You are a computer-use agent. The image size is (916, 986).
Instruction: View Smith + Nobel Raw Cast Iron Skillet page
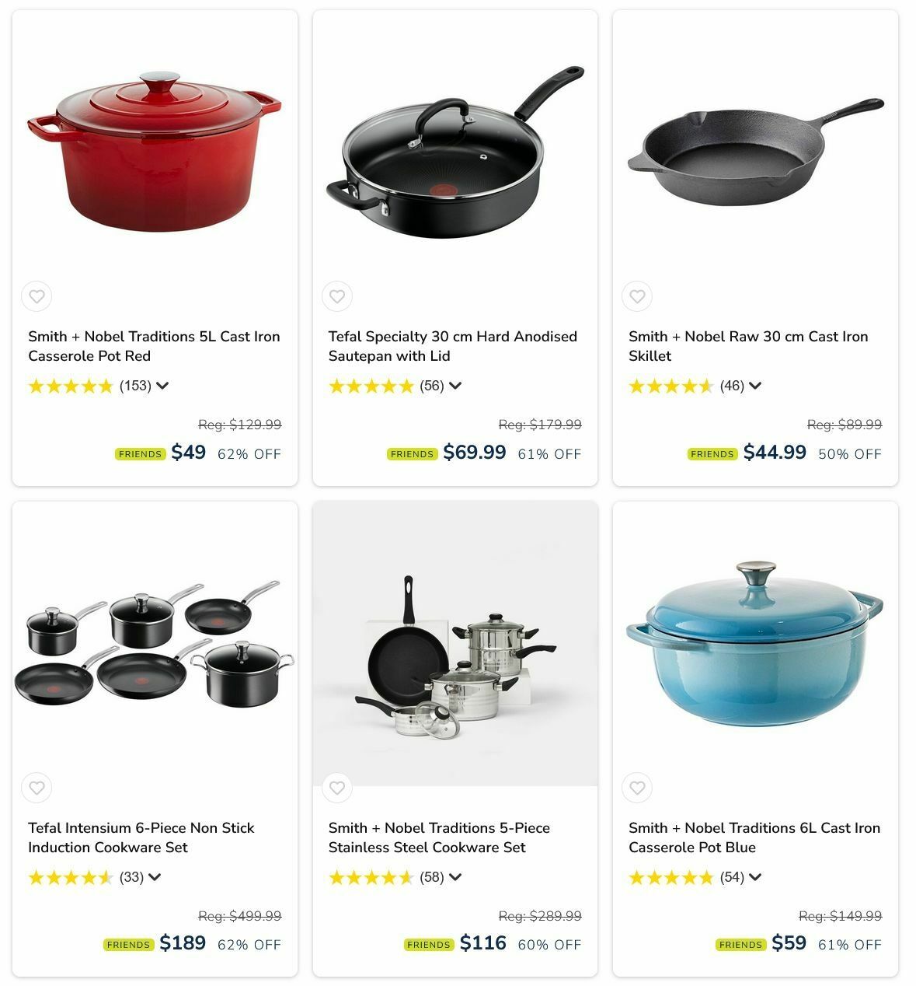pyautogui.click(x=748, y=346)
